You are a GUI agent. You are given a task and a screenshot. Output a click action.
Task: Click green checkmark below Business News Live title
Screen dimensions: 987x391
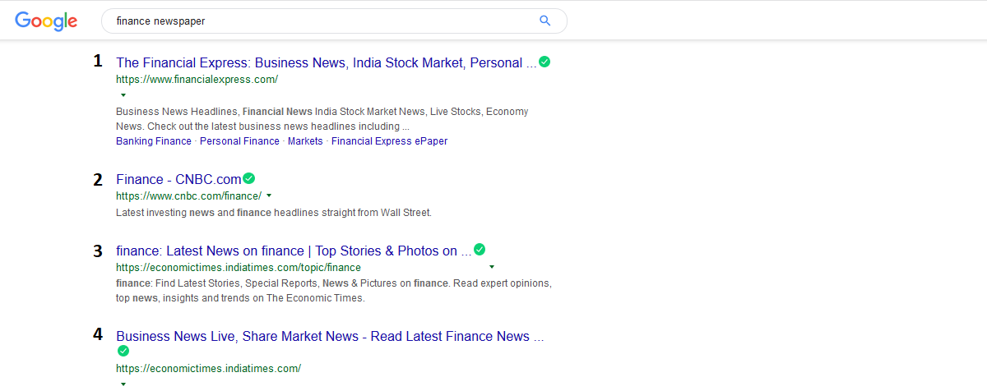pos(123,351)
